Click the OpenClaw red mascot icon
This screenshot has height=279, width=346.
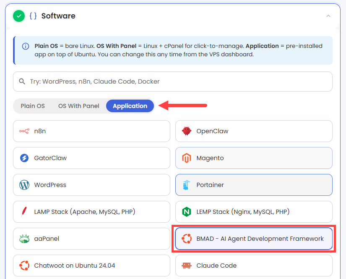[x=187, y=131]
